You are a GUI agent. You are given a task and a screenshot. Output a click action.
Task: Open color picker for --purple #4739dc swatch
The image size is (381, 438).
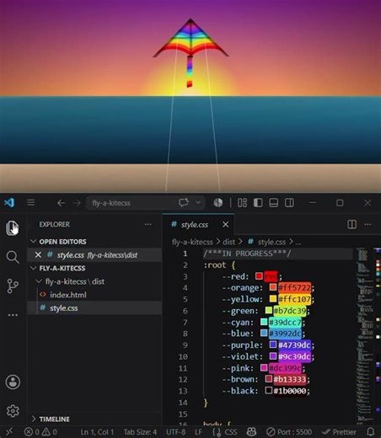(273, 345)
